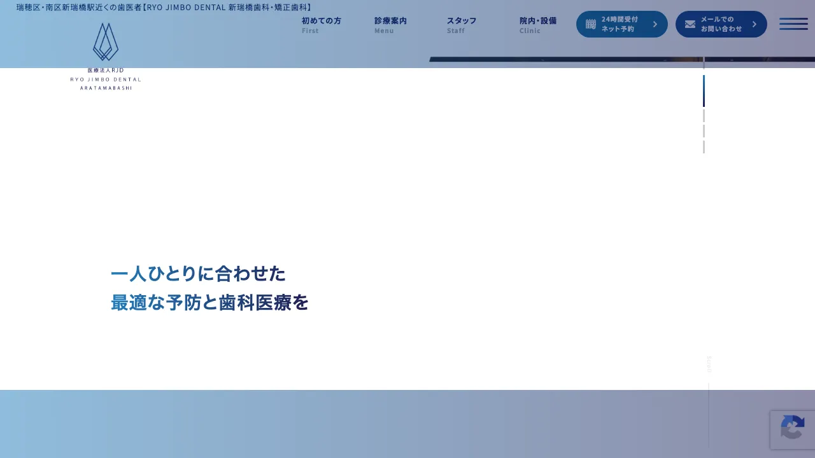This screenshot has height=458, width=815.
Task: Click the reCAPTCHA badge
Action: pos(792,430)
